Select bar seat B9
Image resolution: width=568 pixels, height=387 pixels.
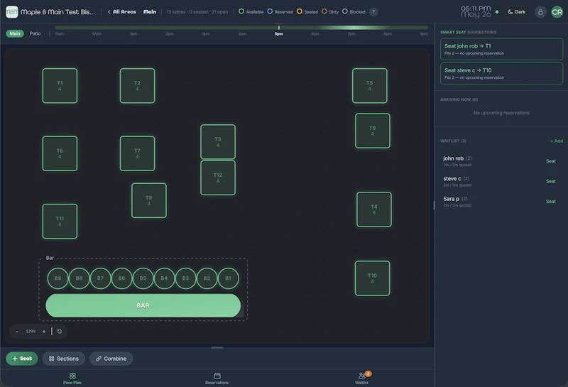point(58,278)
